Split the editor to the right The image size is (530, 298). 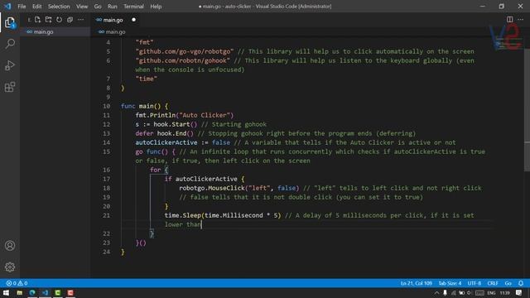[x=510, y=19]
